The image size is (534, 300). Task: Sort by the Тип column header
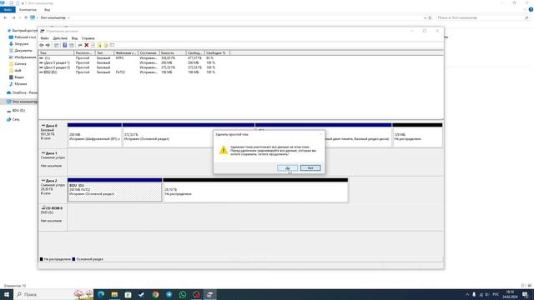click(x=104, y=53)
